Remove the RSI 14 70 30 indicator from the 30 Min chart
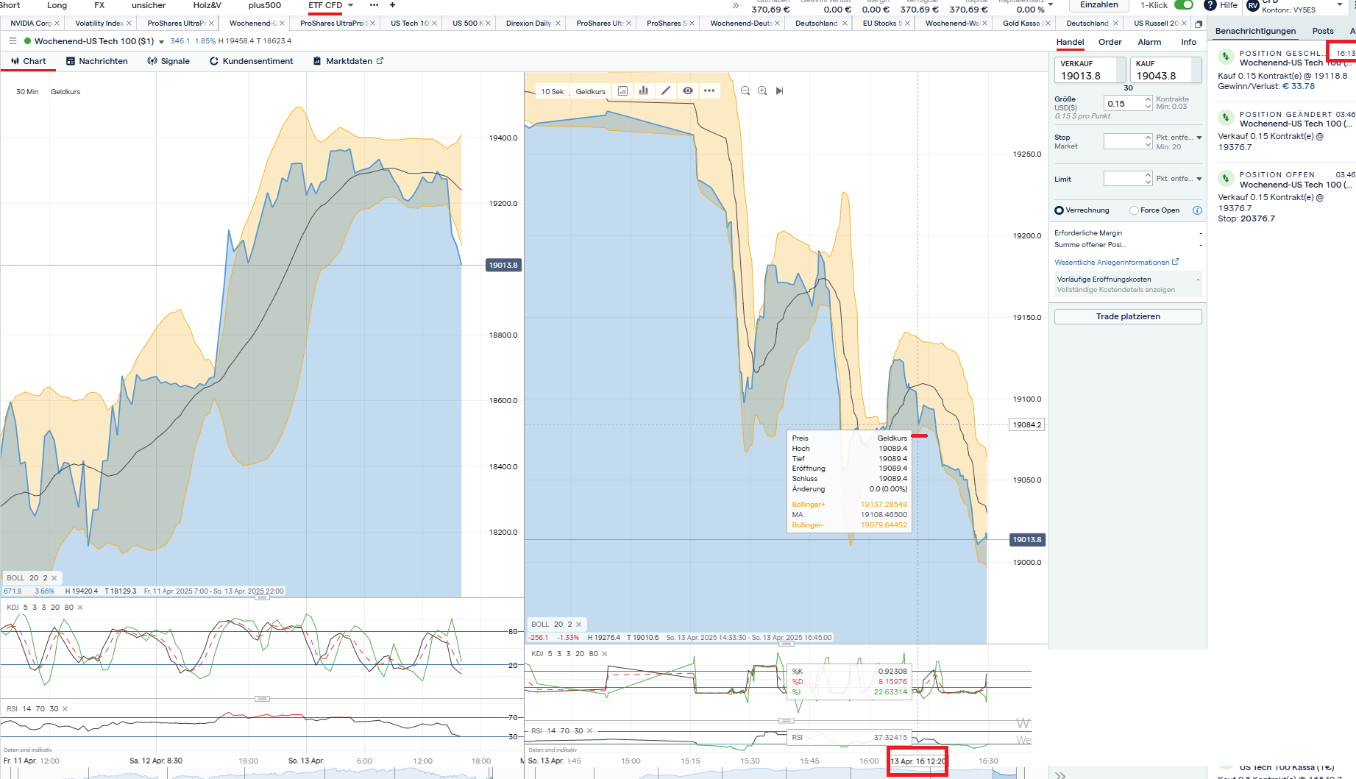This screenshot has width=1356, height=779. point(65,709)
